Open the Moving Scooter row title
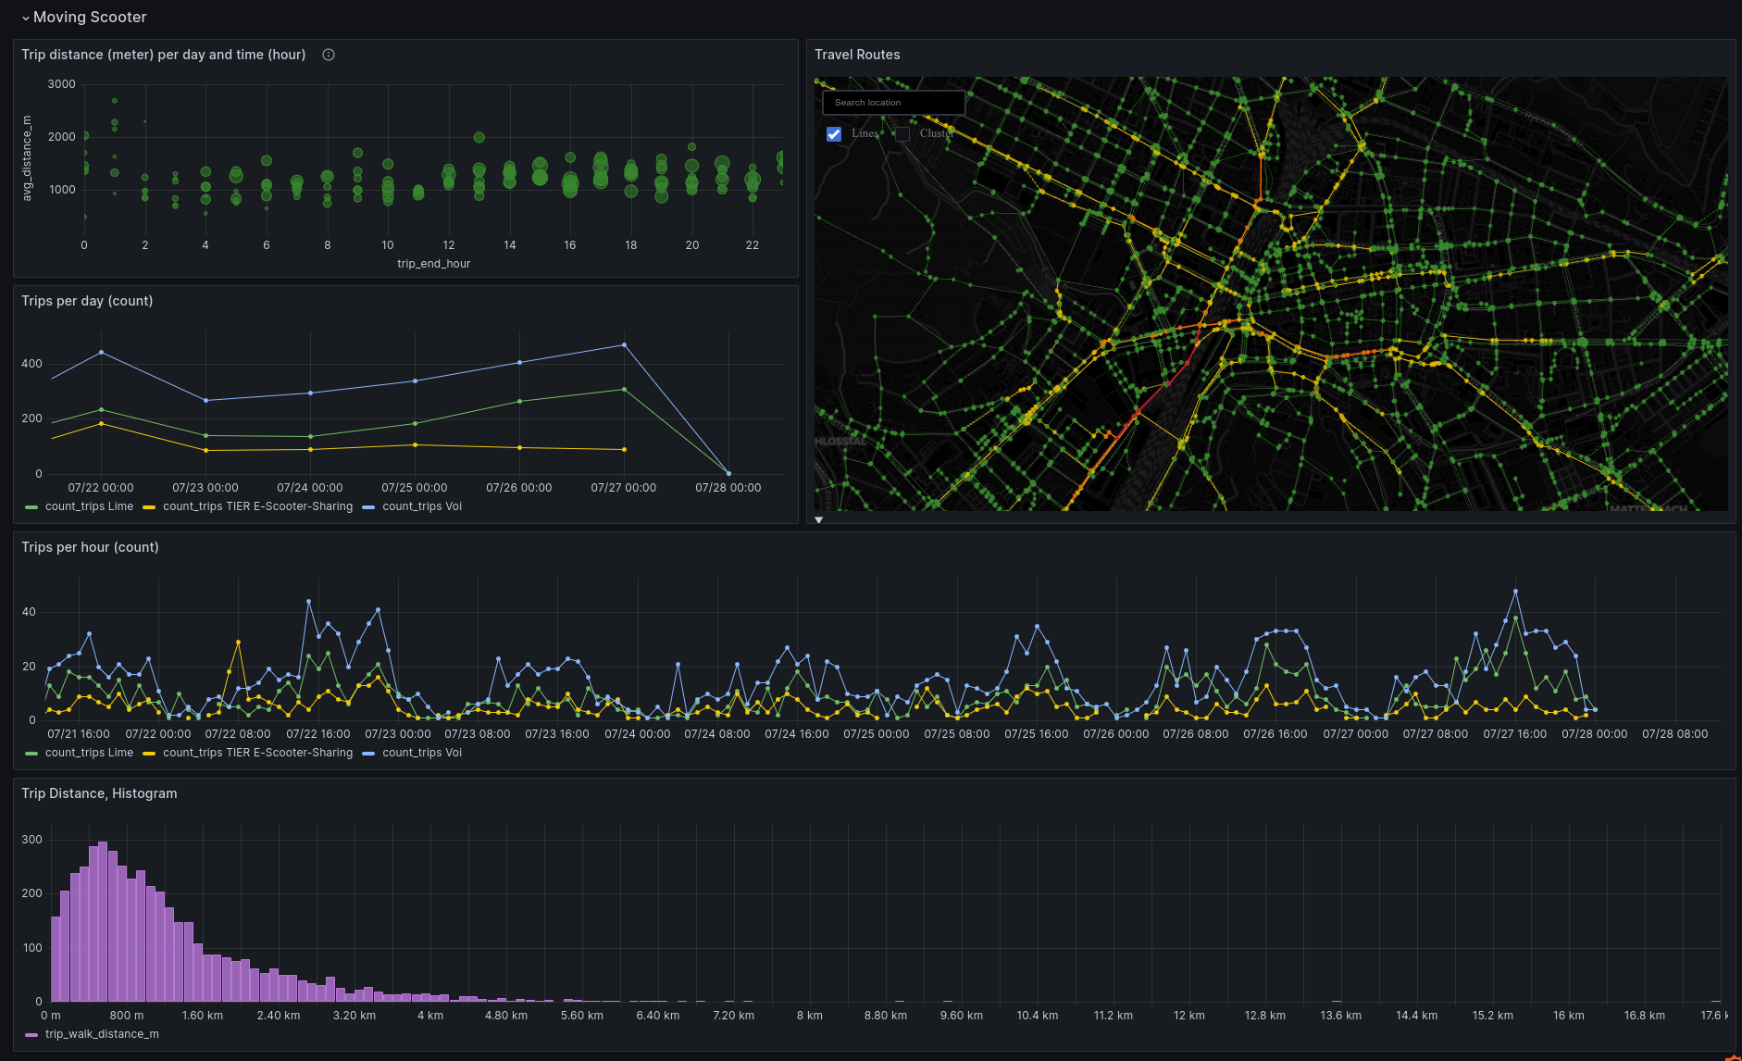The image size is (1742, 1061). tap(90, 17)
